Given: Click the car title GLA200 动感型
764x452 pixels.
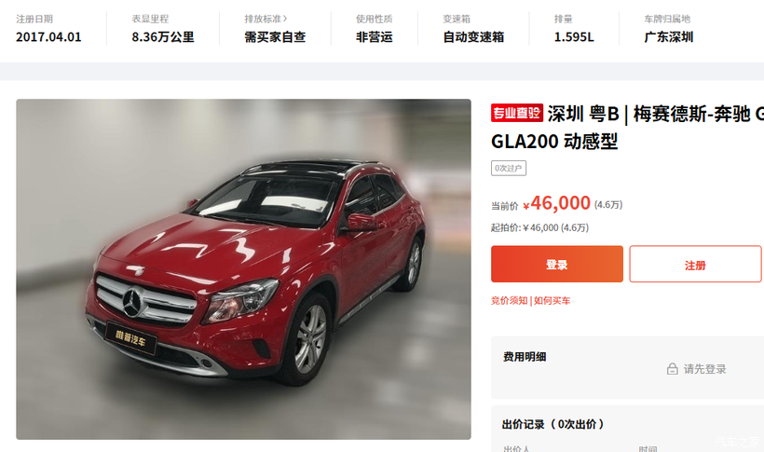Looking at the screenshot, I should coord(554,142).
